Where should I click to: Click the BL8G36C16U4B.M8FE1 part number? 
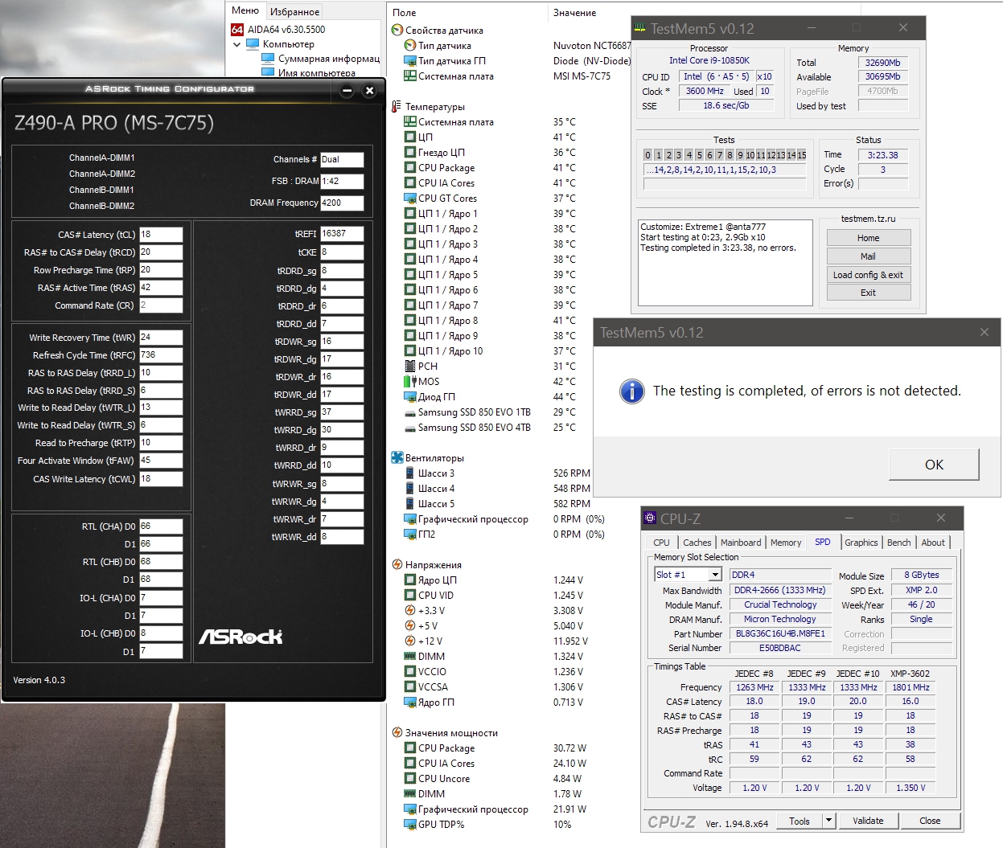780,633
